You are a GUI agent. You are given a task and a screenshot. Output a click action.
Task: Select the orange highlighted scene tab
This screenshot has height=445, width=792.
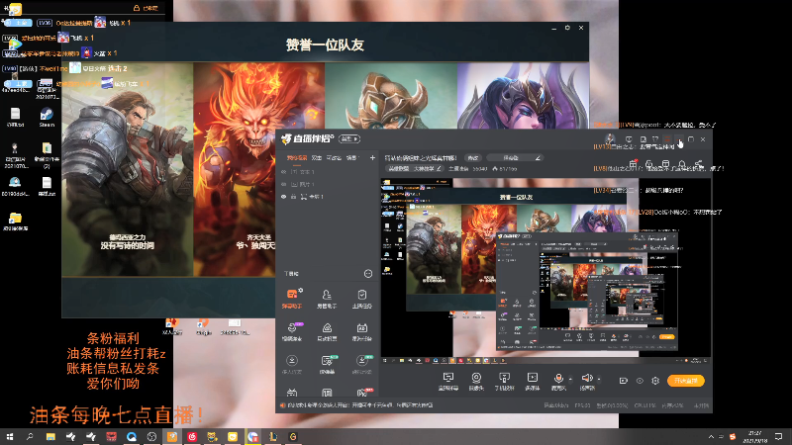(x=297, y=158)
